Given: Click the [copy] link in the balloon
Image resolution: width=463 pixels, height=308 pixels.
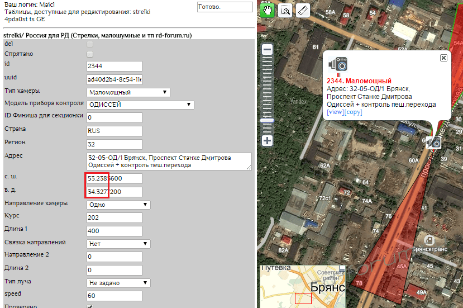Looking at the screenshot, I should click(353, 112).
